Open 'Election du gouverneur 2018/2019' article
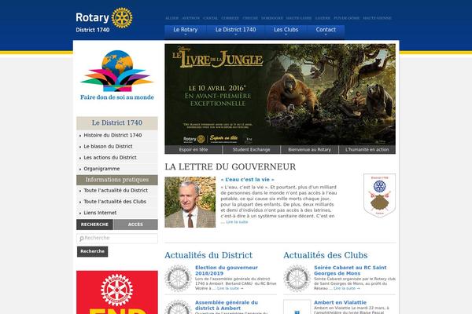 coord(227,270)
